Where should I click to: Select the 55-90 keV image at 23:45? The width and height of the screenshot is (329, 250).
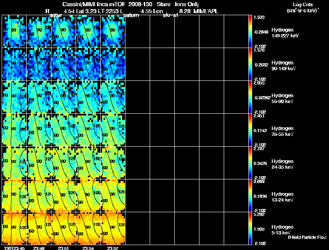[x=14, y=97]
